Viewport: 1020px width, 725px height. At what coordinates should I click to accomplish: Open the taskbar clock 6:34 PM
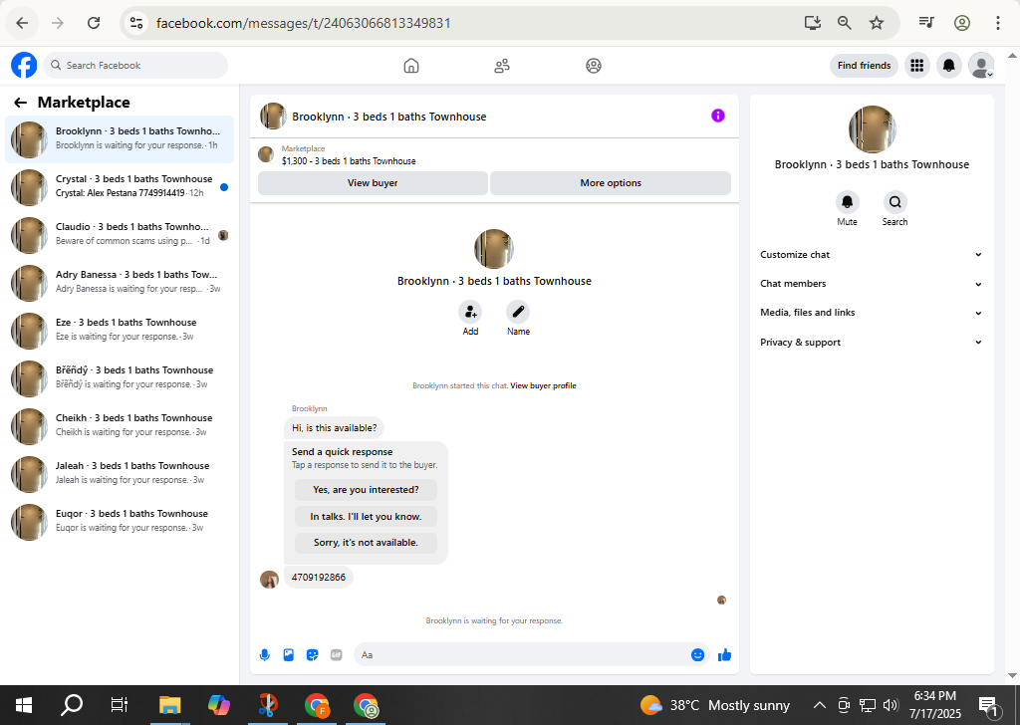point(934,705)
